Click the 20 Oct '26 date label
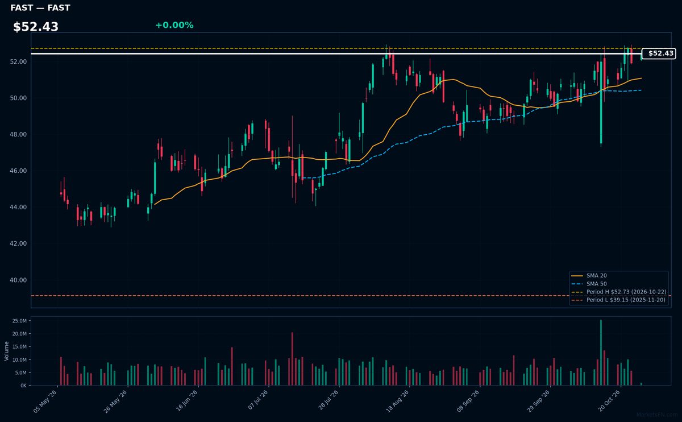 point(609,402)
